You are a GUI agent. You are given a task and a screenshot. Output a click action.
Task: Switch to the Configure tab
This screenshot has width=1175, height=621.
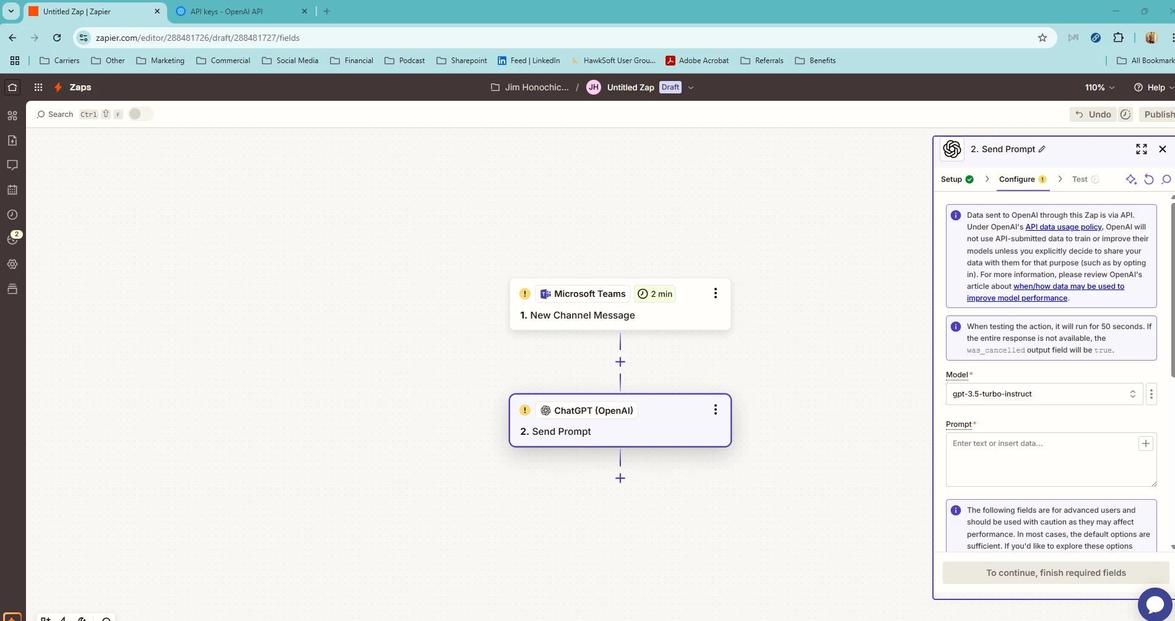point(1023,179)
